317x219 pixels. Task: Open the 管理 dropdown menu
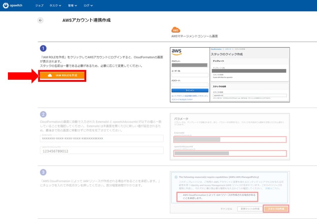72,5
